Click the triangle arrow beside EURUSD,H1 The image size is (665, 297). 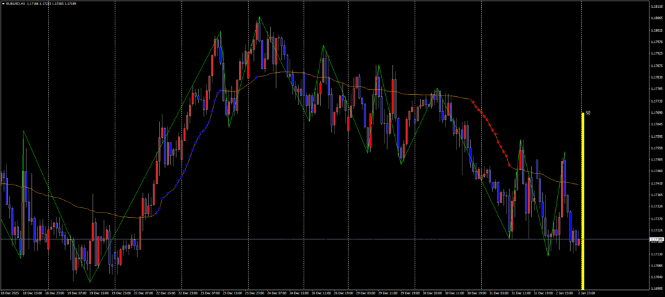(x=3, y=3)
